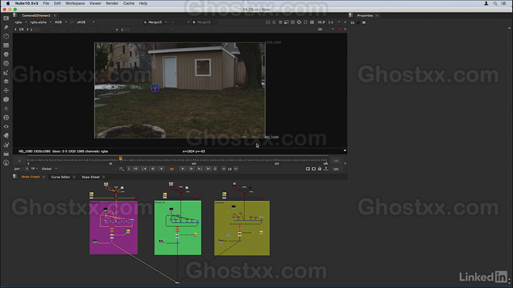Open the Channel nodes toolbar menu
Screen dimensions: 513x288
pos(6,45)
